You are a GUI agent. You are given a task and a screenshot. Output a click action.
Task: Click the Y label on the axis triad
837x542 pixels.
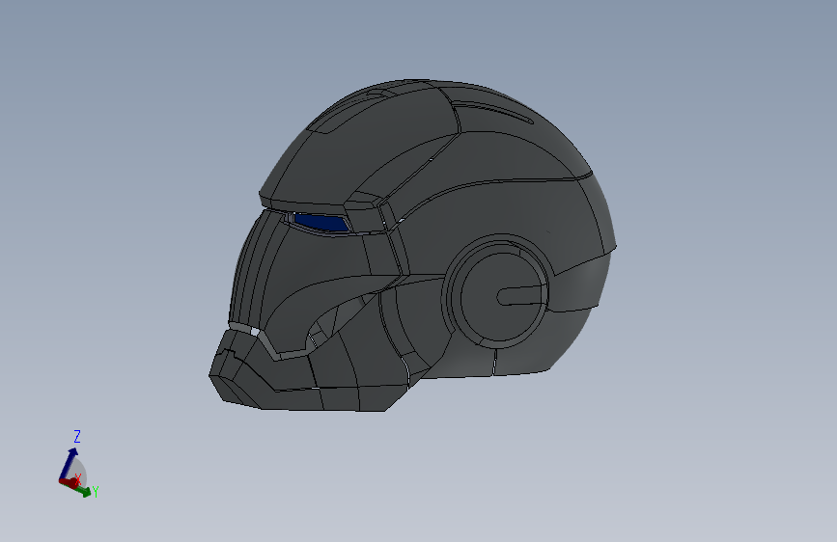tap(95, 491)
